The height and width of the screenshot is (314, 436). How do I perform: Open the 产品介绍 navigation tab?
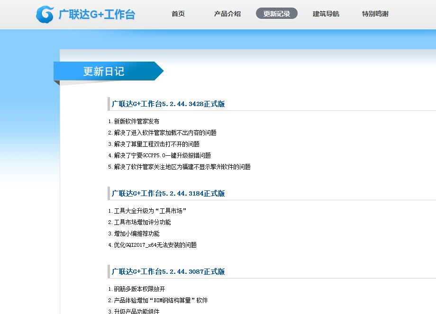click(227, 14)
